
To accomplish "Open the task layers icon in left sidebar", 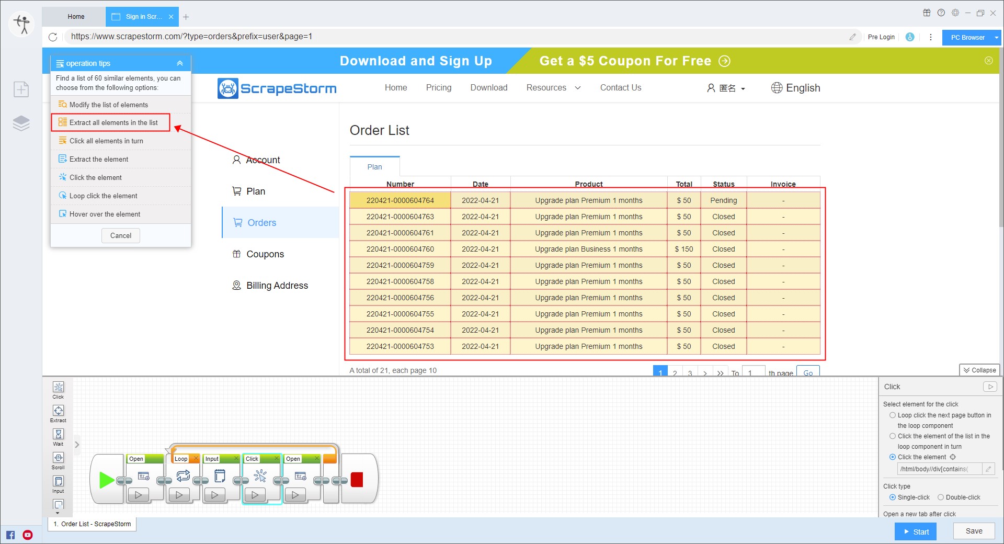I will coord(21,123).
